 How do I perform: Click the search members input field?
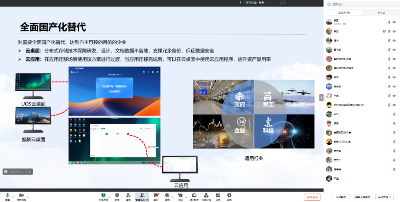click(x=363, y=4)
